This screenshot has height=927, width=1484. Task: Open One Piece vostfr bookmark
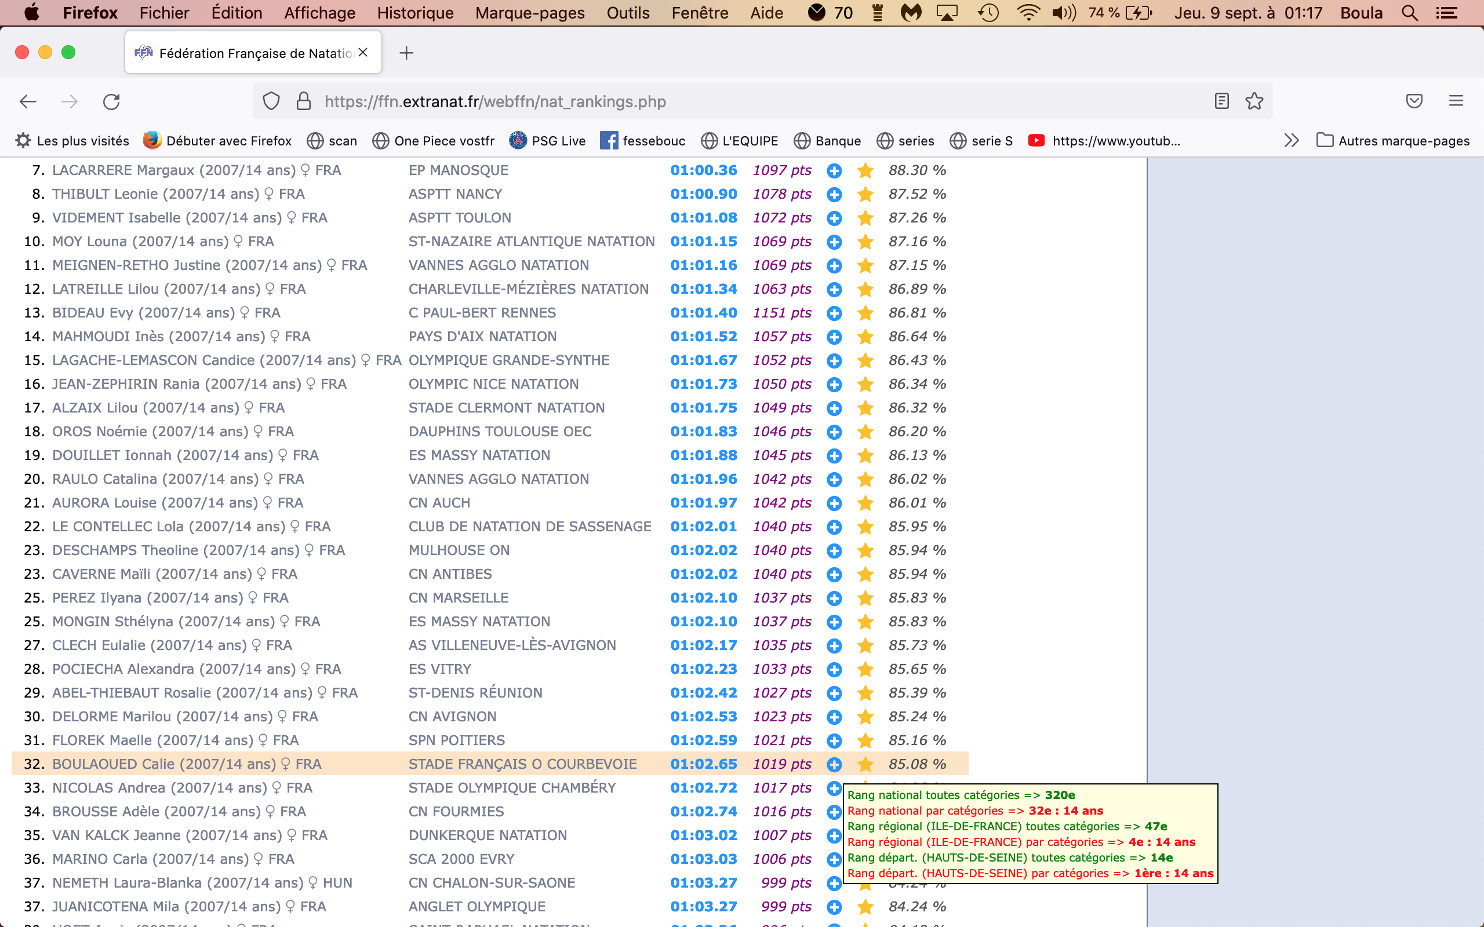[433, 141]
